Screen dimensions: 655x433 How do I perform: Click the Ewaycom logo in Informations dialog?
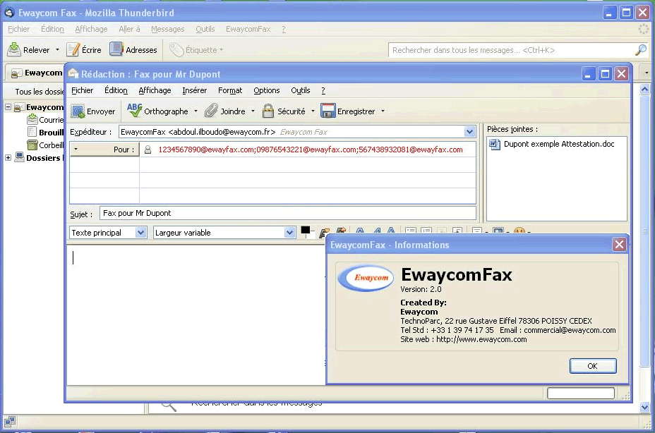point(366,278)
